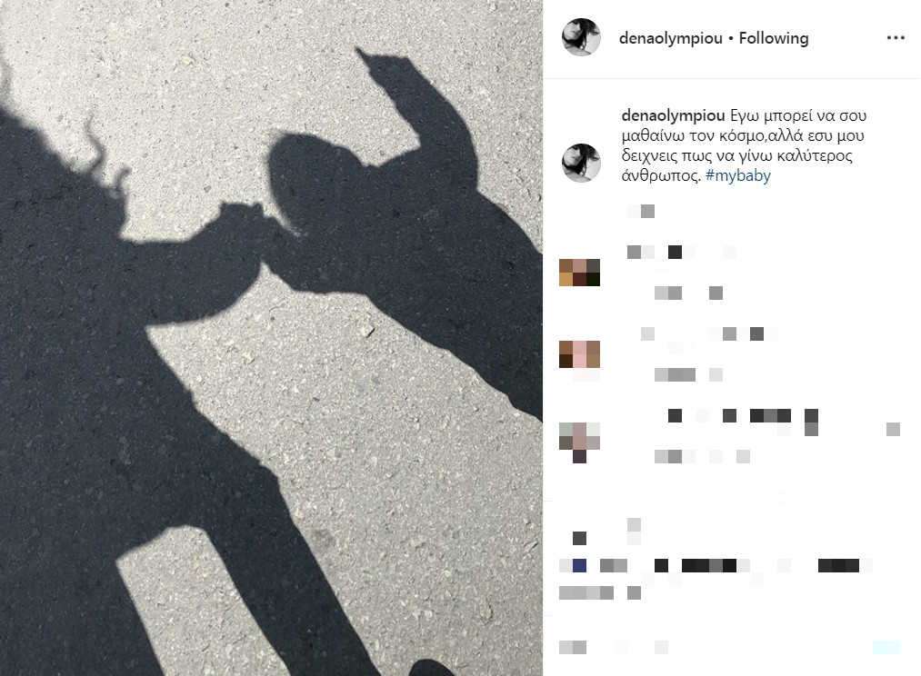The image size is (921, 676).
Task: Click the blurred reply link under first comment
Action: pos(716,293)
